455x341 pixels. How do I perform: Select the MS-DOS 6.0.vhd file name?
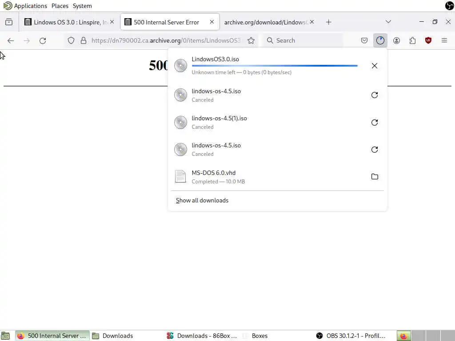coord(214,173)
